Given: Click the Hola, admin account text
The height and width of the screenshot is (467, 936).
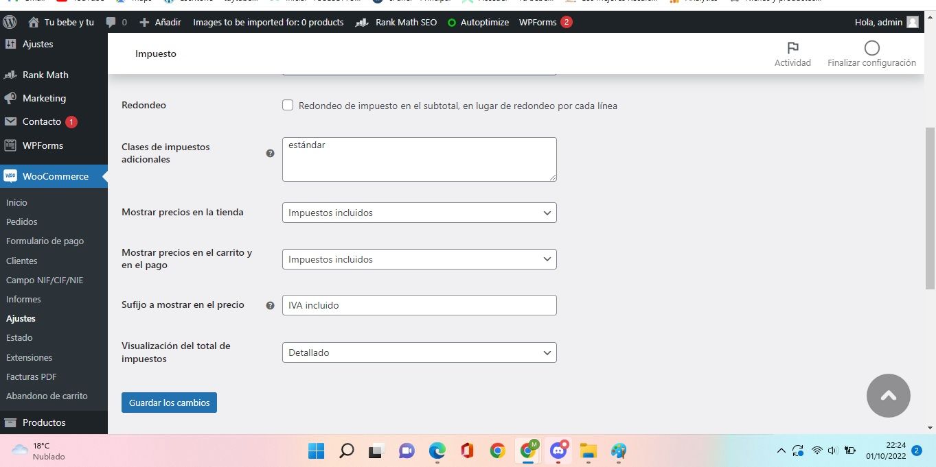Looking at the screenshot, I should (878, 22).
